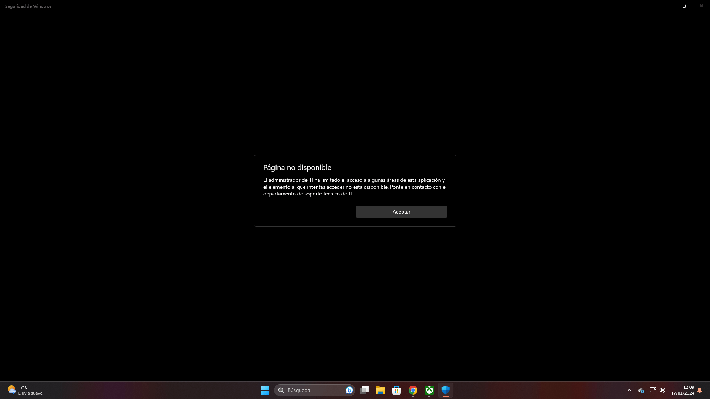The height and width of the screenshot is (399, 710).
Task: Open the weather widget showing 17°C
Action: [x=25, y=390]
